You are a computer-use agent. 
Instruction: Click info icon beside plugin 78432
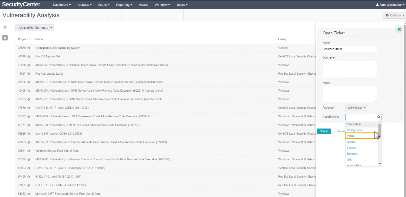pyautogui.click(x=29, y=116)
